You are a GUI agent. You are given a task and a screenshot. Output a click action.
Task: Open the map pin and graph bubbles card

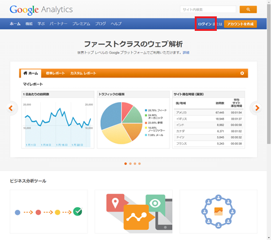click(x=134, y=212)
